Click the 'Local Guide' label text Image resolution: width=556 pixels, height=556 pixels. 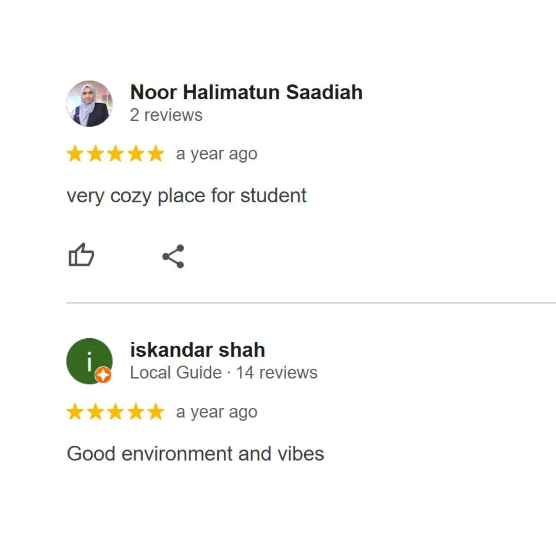tap(176, 373)
